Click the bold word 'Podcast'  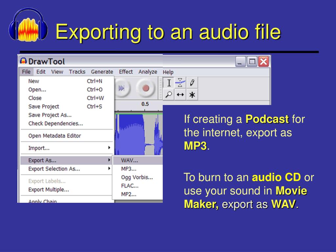pos(267,119)
